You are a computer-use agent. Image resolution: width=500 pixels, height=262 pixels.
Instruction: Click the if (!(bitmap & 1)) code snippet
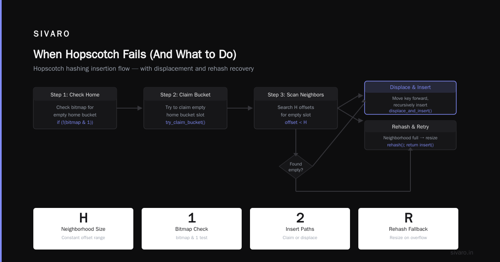click(75, 122)
